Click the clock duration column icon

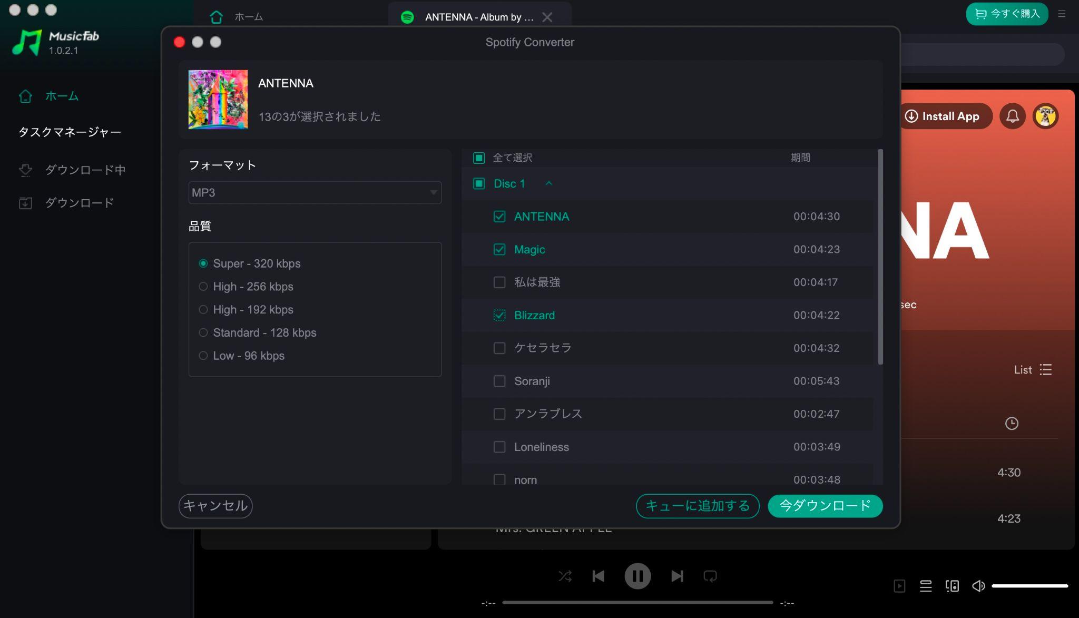coord(1012,423)
